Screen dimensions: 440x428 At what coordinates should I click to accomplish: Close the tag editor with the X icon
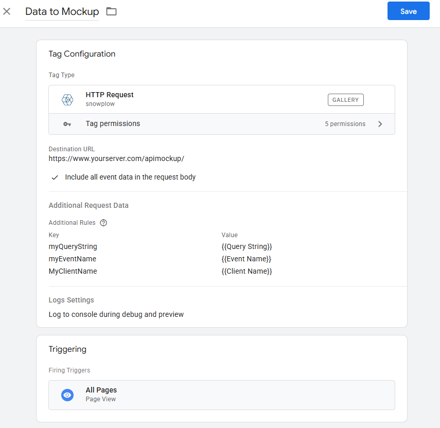coord(7,11)
